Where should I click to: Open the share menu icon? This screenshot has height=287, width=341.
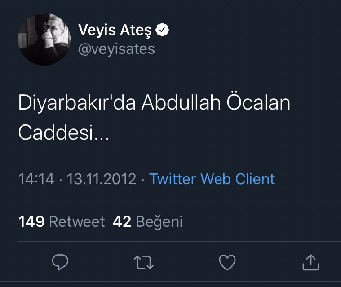(x=310, y=262)
